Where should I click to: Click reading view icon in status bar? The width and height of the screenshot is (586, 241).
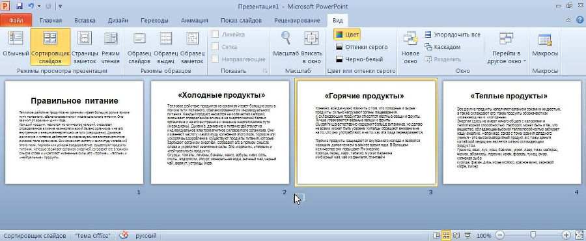click(x=456, y=236)
